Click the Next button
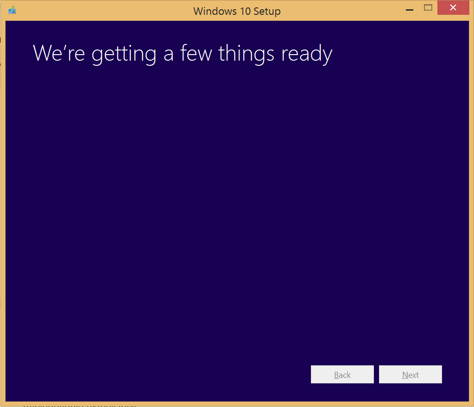 (411, 375)
